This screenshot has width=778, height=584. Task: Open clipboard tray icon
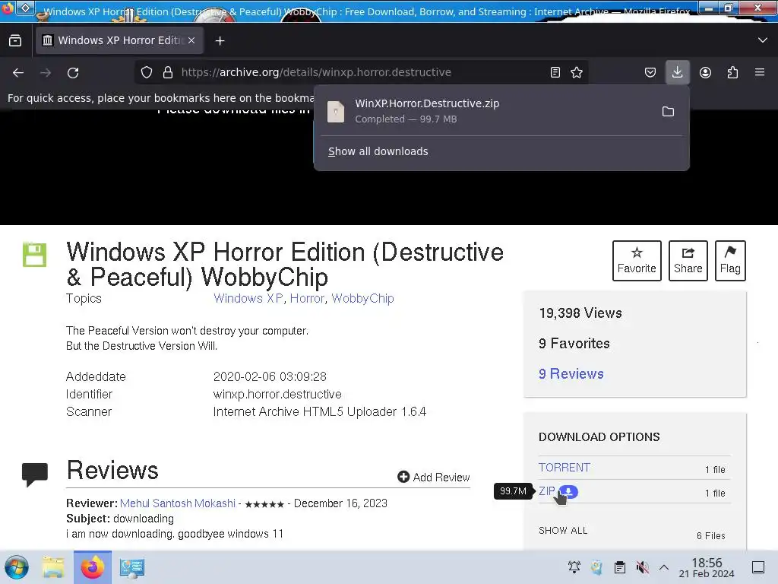pyautogui.click(x=620, y=567)
